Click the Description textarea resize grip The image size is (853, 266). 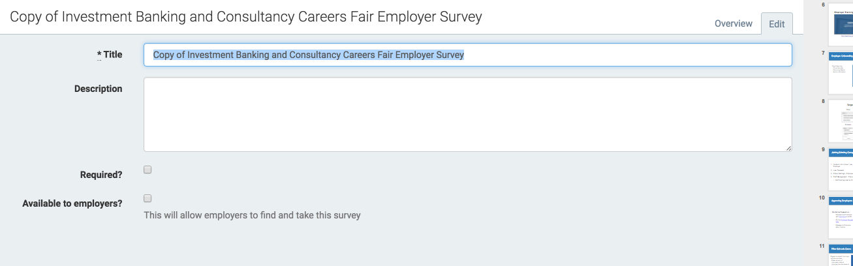[x=788, y=148]
